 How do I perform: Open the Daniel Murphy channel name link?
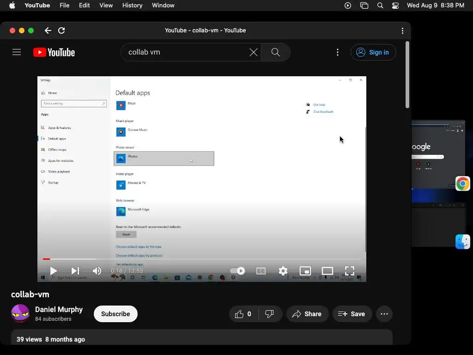[x=59, y=309]
